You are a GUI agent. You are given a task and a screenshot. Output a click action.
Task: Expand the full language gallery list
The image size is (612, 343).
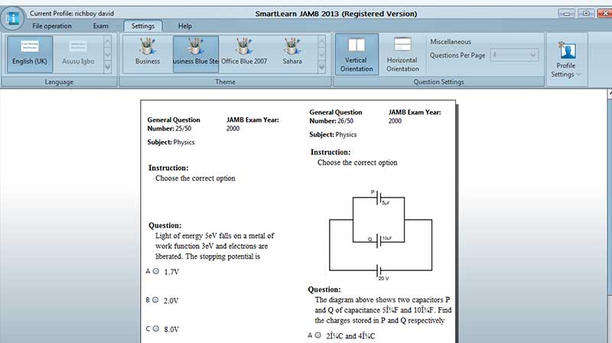(107, 68)
